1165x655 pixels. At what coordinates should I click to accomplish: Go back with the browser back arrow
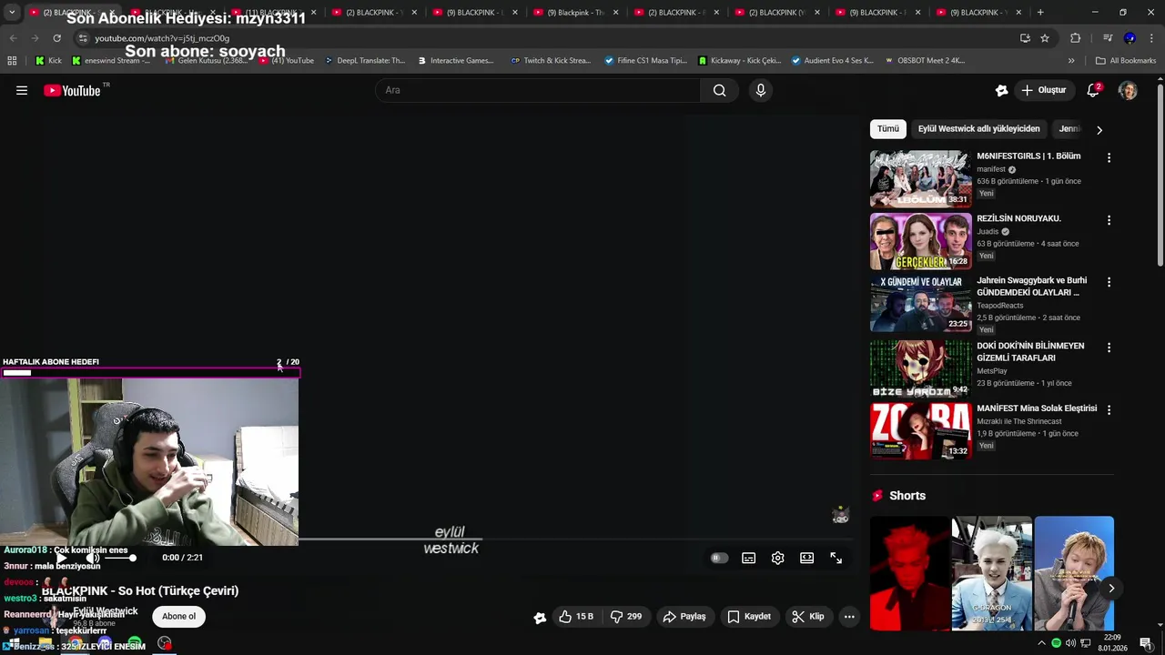click(x=14, y=38)
